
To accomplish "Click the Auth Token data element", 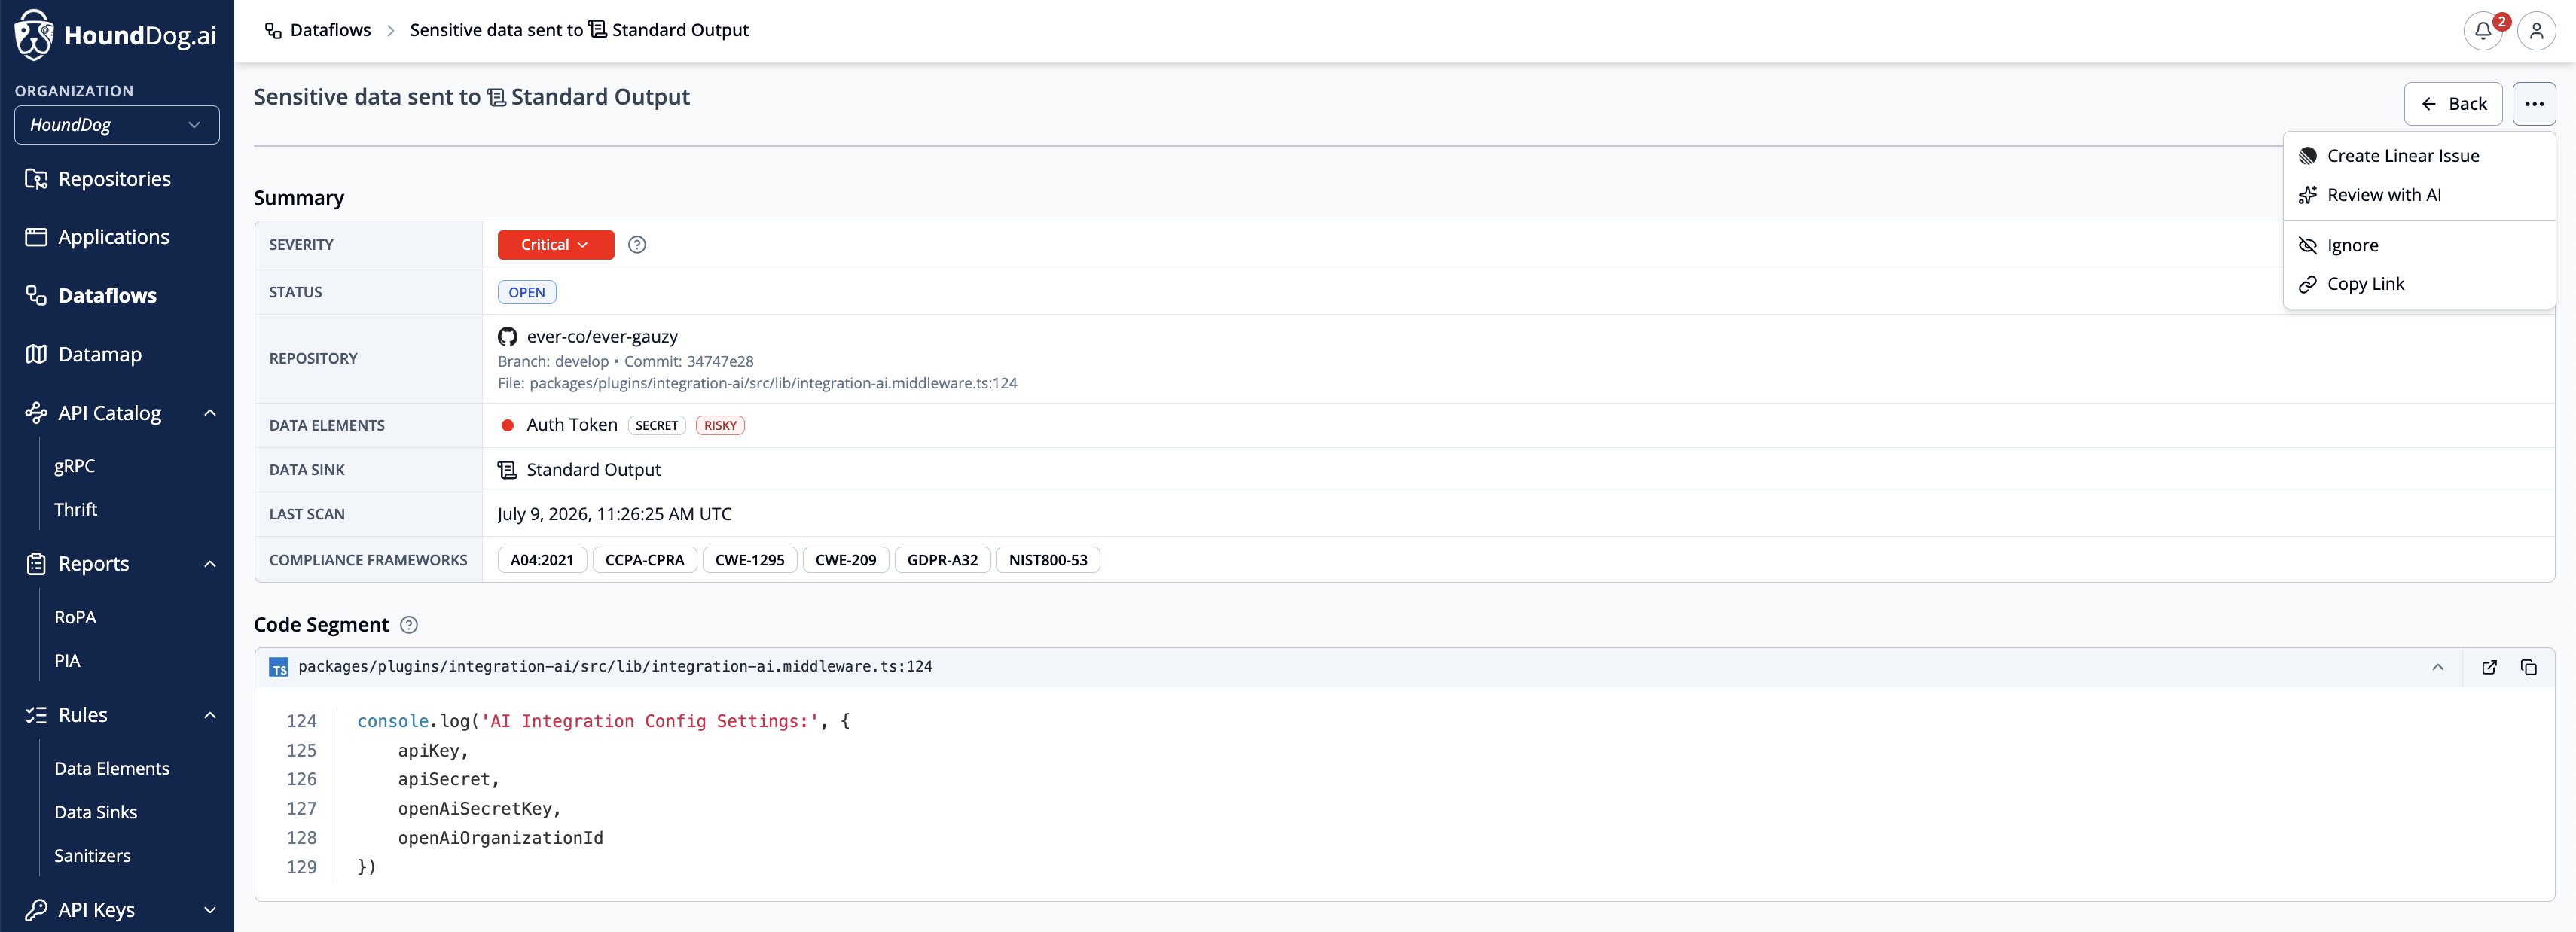I will tap(572, 426).
